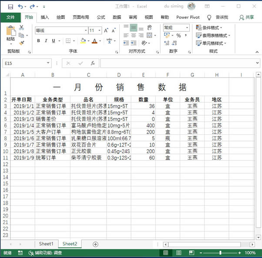Switch to Page Break Preview button

click(191, 253)
